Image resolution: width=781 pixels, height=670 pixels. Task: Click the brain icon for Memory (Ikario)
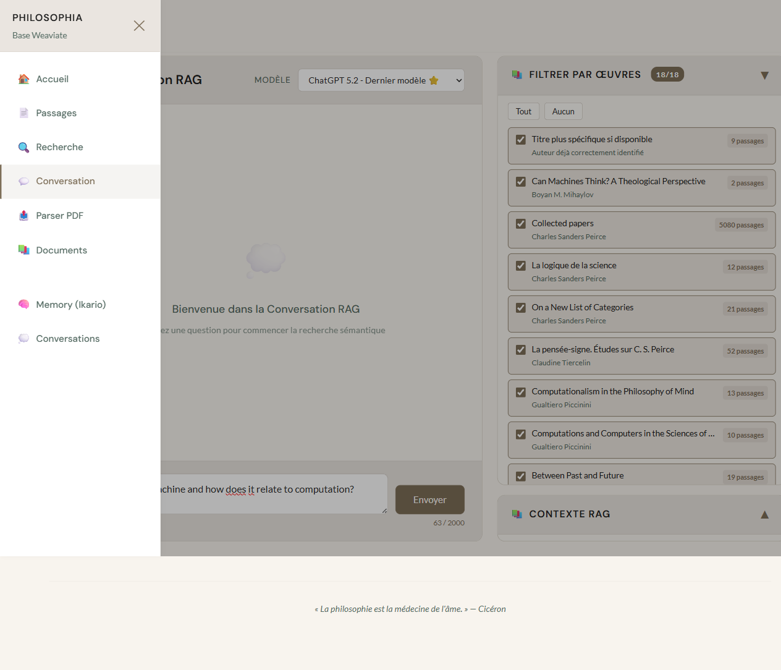tap(23, 304)
